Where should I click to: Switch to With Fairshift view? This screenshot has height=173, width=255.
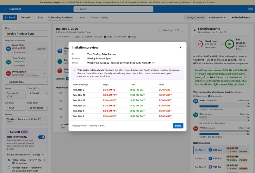[x=217, y=18]
